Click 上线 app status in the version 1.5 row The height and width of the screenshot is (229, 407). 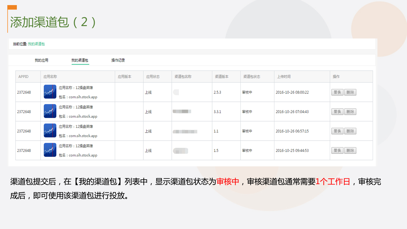tap(148, 150)
